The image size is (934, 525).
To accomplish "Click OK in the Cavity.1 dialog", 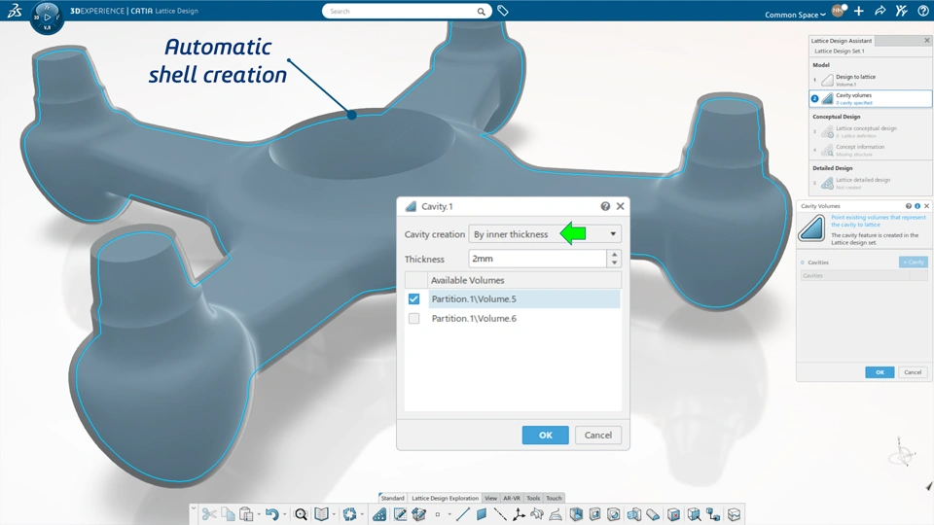I will (545, 436).
